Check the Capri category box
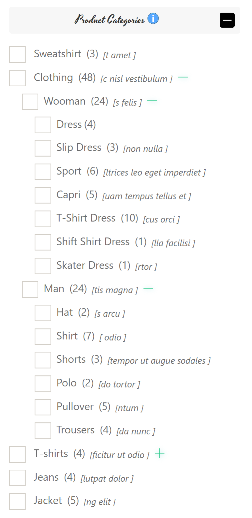Viewport: 252px width, 518px height. coord(43,195)
